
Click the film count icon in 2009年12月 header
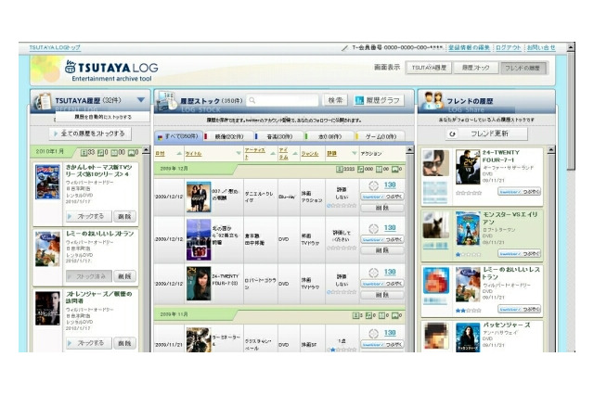tap(340, 169)
